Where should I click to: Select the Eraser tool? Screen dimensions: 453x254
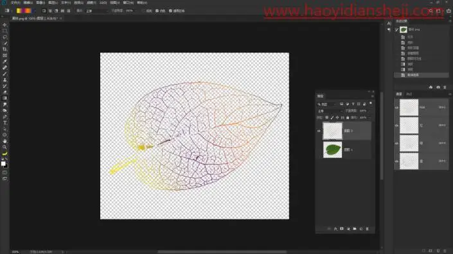point(4,92)
